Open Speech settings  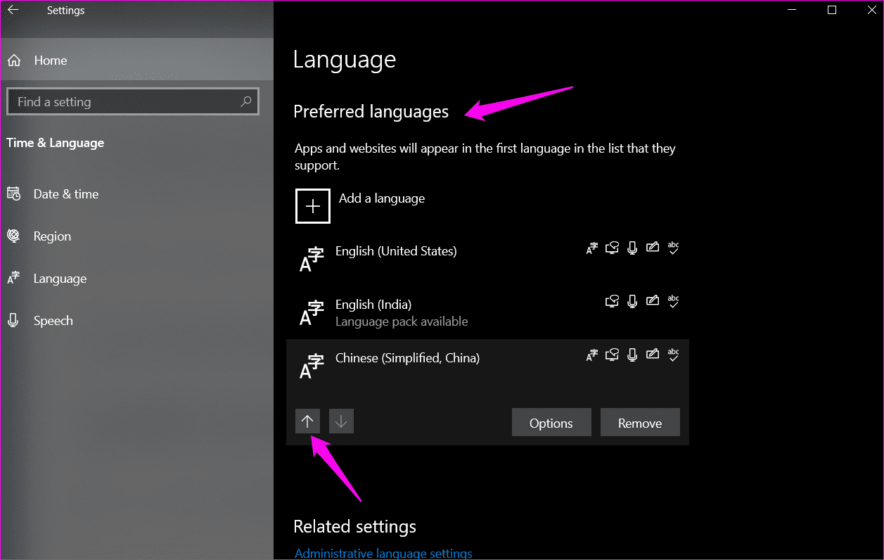(x=136, y=321)
